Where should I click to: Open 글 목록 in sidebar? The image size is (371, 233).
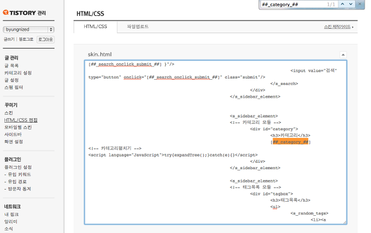pos(12,66)
